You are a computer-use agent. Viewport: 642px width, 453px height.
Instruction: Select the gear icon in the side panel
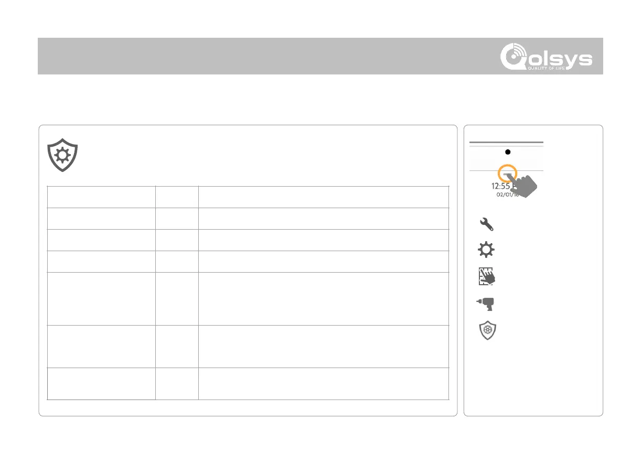487,250
